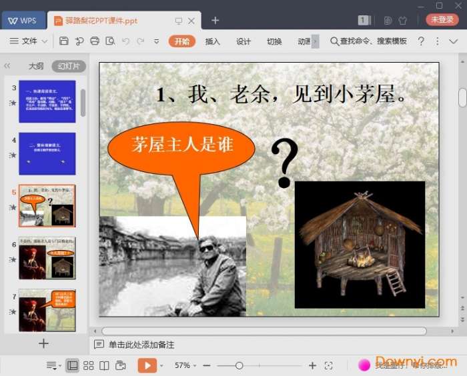Open the 插入 insert tab
The image size is (467, 376).
[213, 41]
